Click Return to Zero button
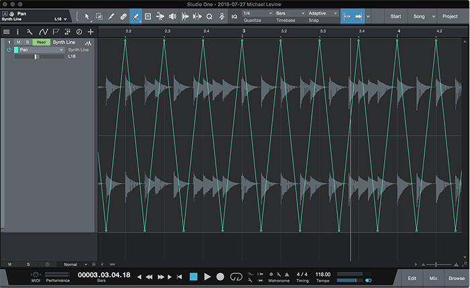470x288 pixels. 179,277
